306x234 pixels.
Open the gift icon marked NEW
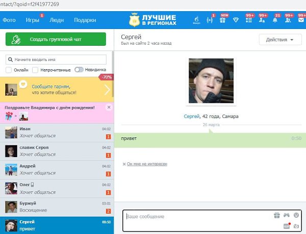click(x=223, y=20)
